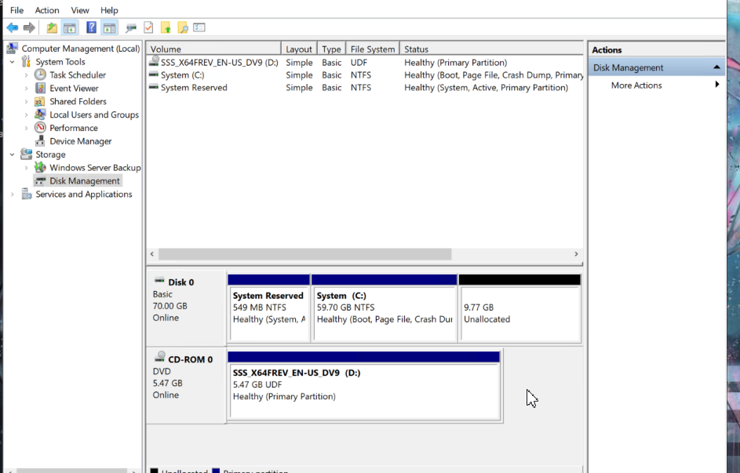This screenshot has width=740, height=473.
Task: Click the checkmark document toolbar icon
Action: pos(148,27)
